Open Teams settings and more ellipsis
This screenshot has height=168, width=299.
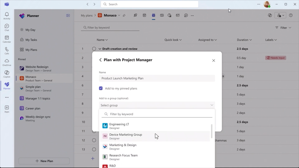pyautogui.click(x=259, y=4)
